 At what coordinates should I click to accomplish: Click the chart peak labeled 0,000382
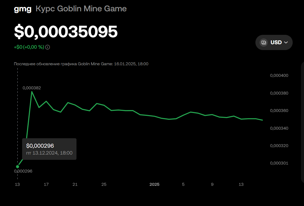31,92
